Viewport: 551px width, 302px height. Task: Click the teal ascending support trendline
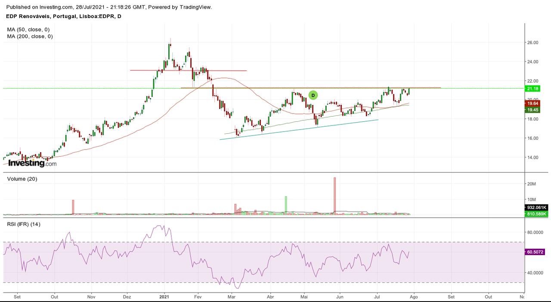[299, 129]
